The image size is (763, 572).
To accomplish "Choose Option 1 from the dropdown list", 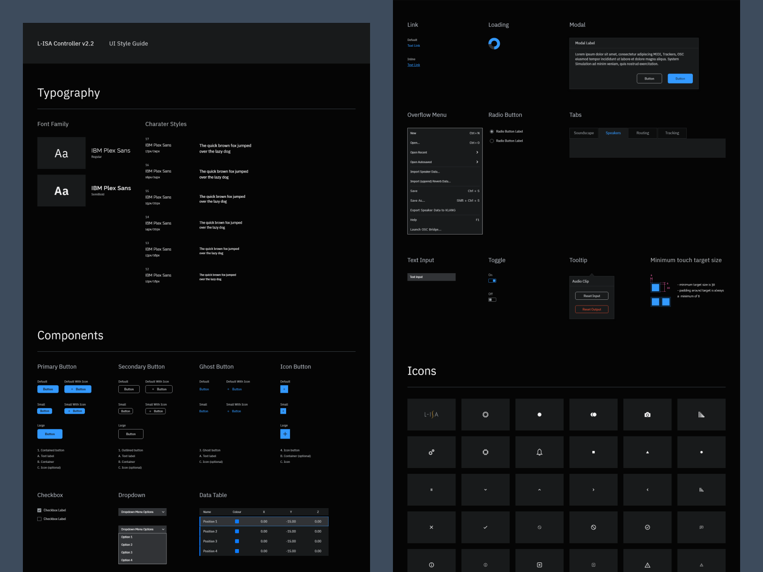I will pos(142,537).
